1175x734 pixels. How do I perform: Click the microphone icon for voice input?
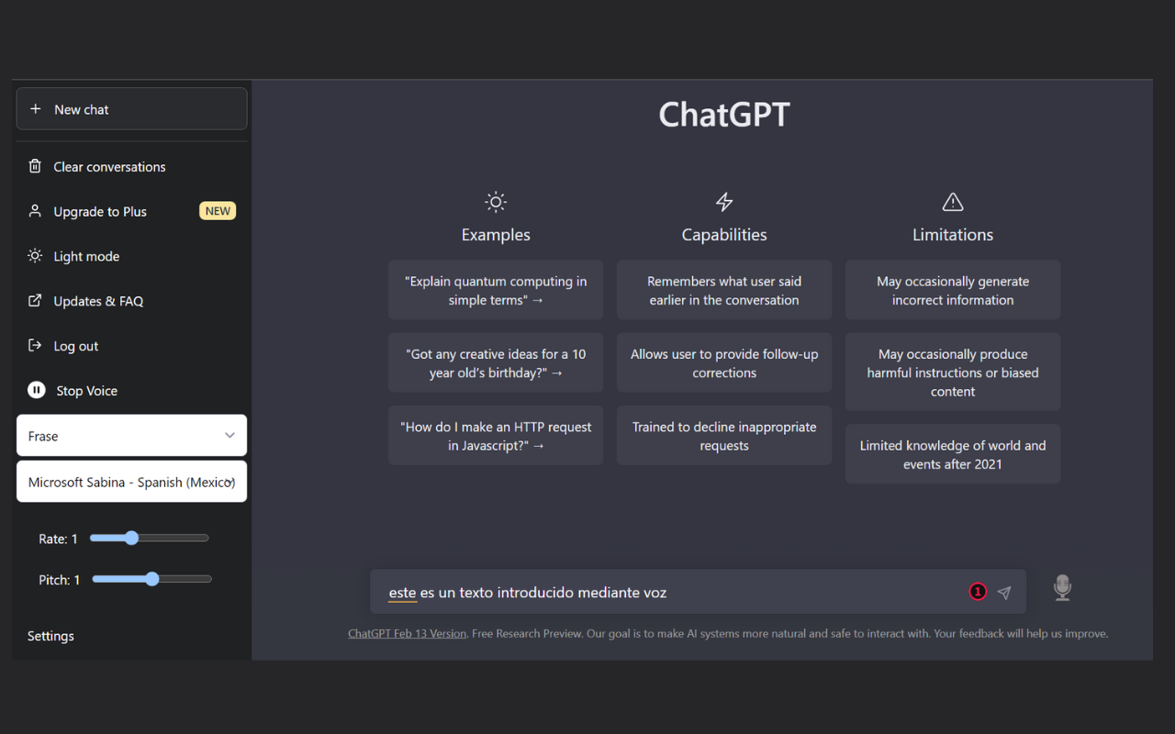[x=1062, y=588]
